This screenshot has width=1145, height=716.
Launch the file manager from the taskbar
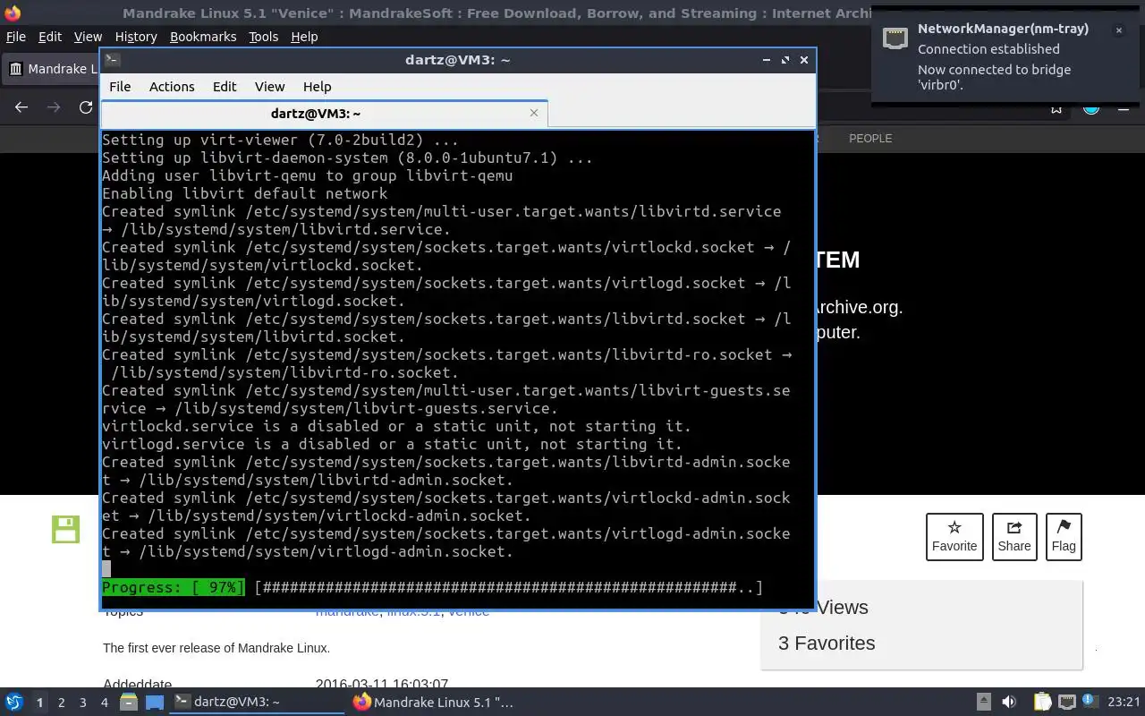pyautogui.click(x=128, y=703)
